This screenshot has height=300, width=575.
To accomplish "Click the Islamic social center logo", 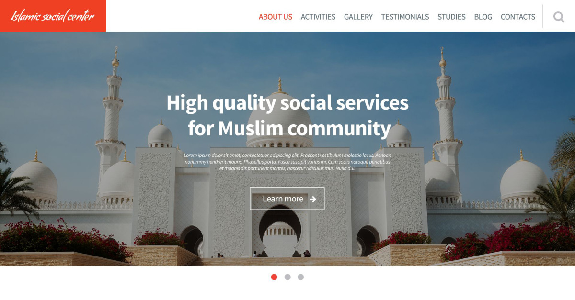I will 53,16.
